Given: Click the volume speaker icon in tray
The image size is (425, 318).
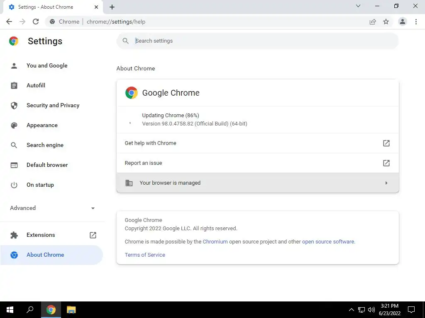Looking at the screenshot, I should pos(371,310).
